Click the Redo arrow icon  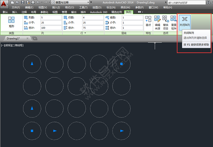pos(46,2)
